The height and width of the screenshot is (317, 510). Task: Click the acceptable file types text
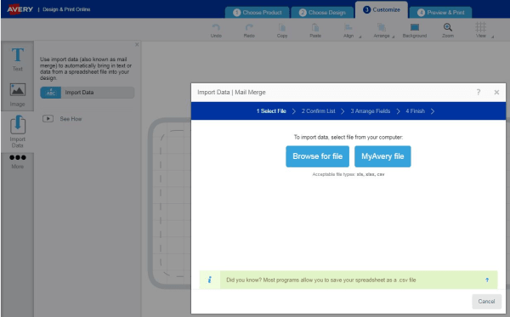(x=348, y=174)
